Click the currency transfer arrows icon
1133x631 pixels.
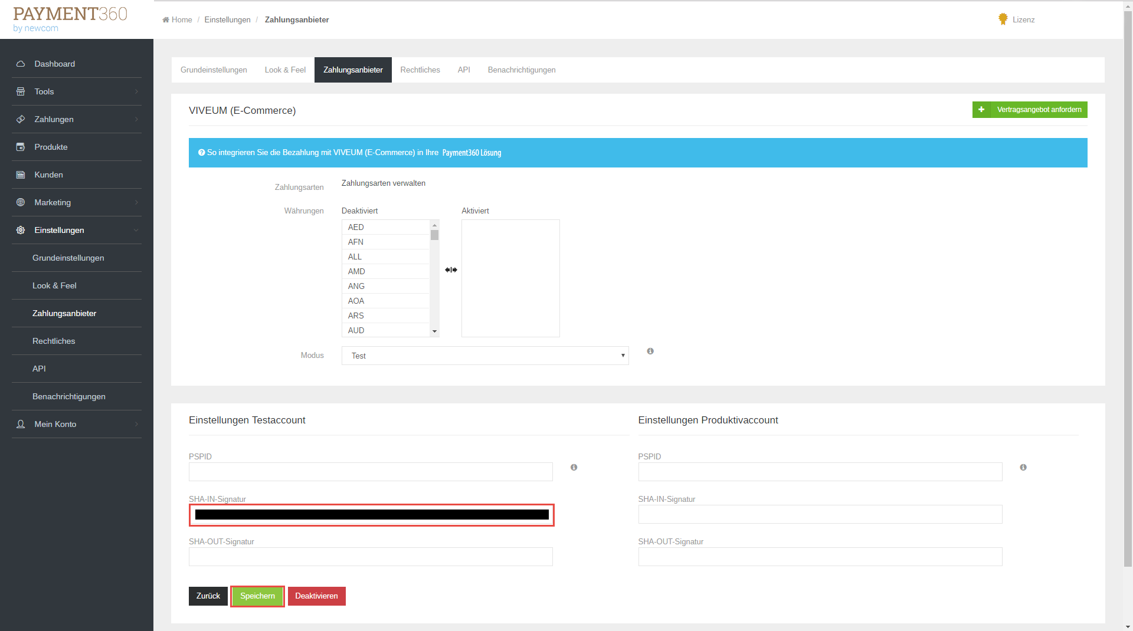pyautogui.click(x=451, y=270)
